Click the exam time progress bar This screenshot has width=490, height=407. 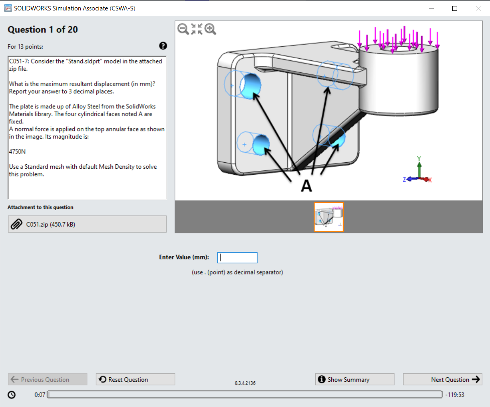point(245,395)
